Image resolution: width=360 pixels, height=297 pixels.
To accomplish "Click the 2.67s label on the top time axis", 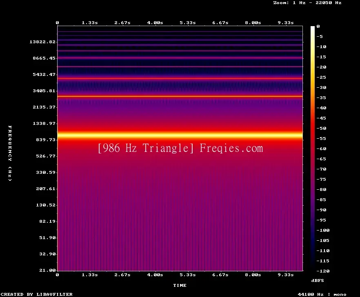I will click(122, 23).
